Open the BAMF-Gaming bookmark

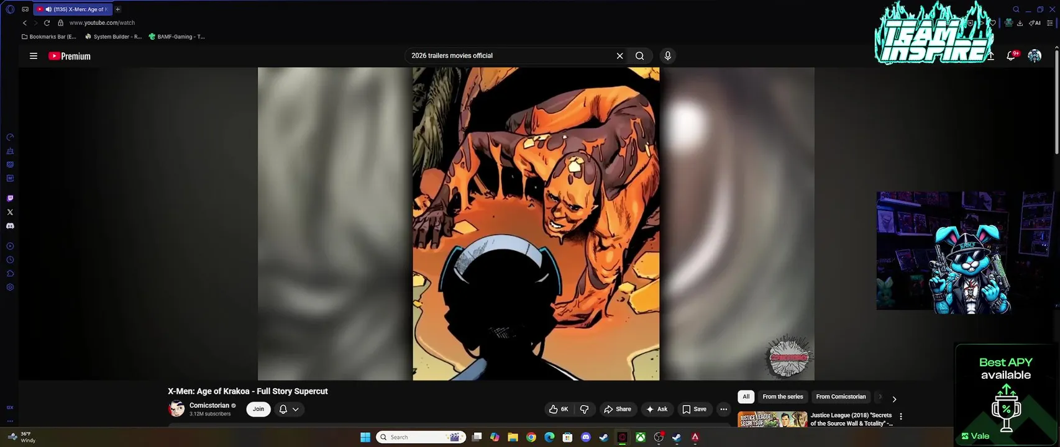[176, 37]
